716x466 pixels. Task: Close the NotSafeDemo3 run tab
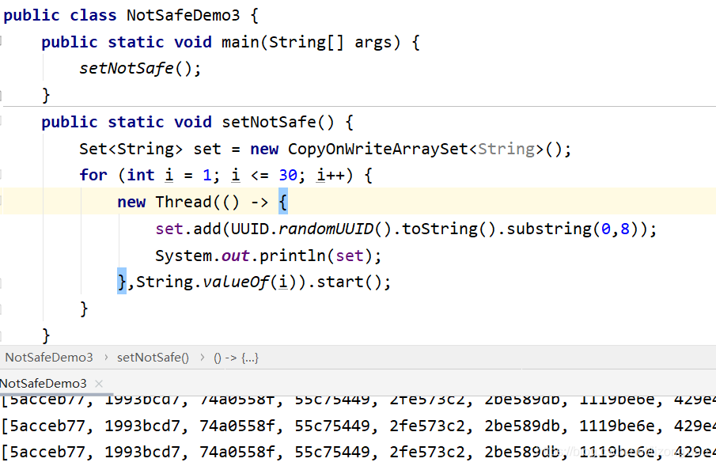click(99, 384)
